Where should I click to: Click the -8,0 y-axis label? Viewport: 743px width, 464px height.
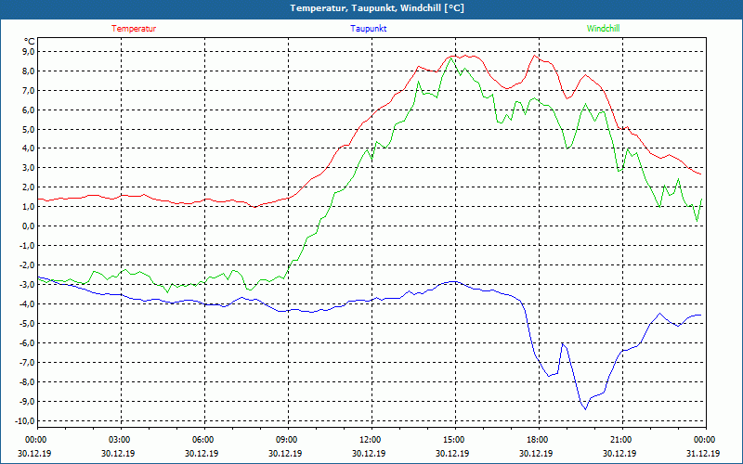[x=28, y=381]
